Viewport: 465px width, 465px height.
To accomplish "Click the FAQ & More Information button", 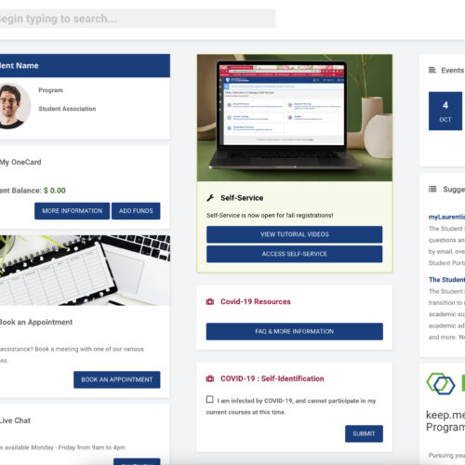I will point(295,331).
